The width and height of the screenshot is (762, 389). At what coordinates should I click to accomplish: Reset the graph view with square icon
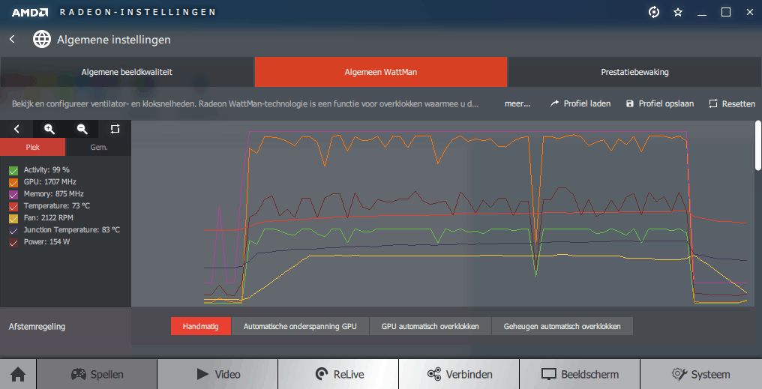click(115, 129)
